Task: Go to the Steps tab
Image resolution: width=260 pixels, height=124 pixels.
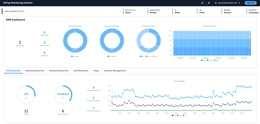Action: coord(96,71)
